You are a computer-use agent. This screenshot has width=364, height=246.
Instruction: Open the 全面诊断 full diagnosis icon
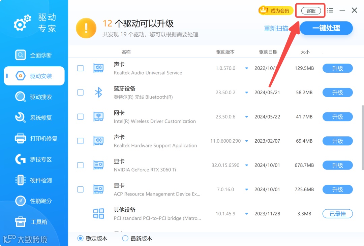(21, 55)
